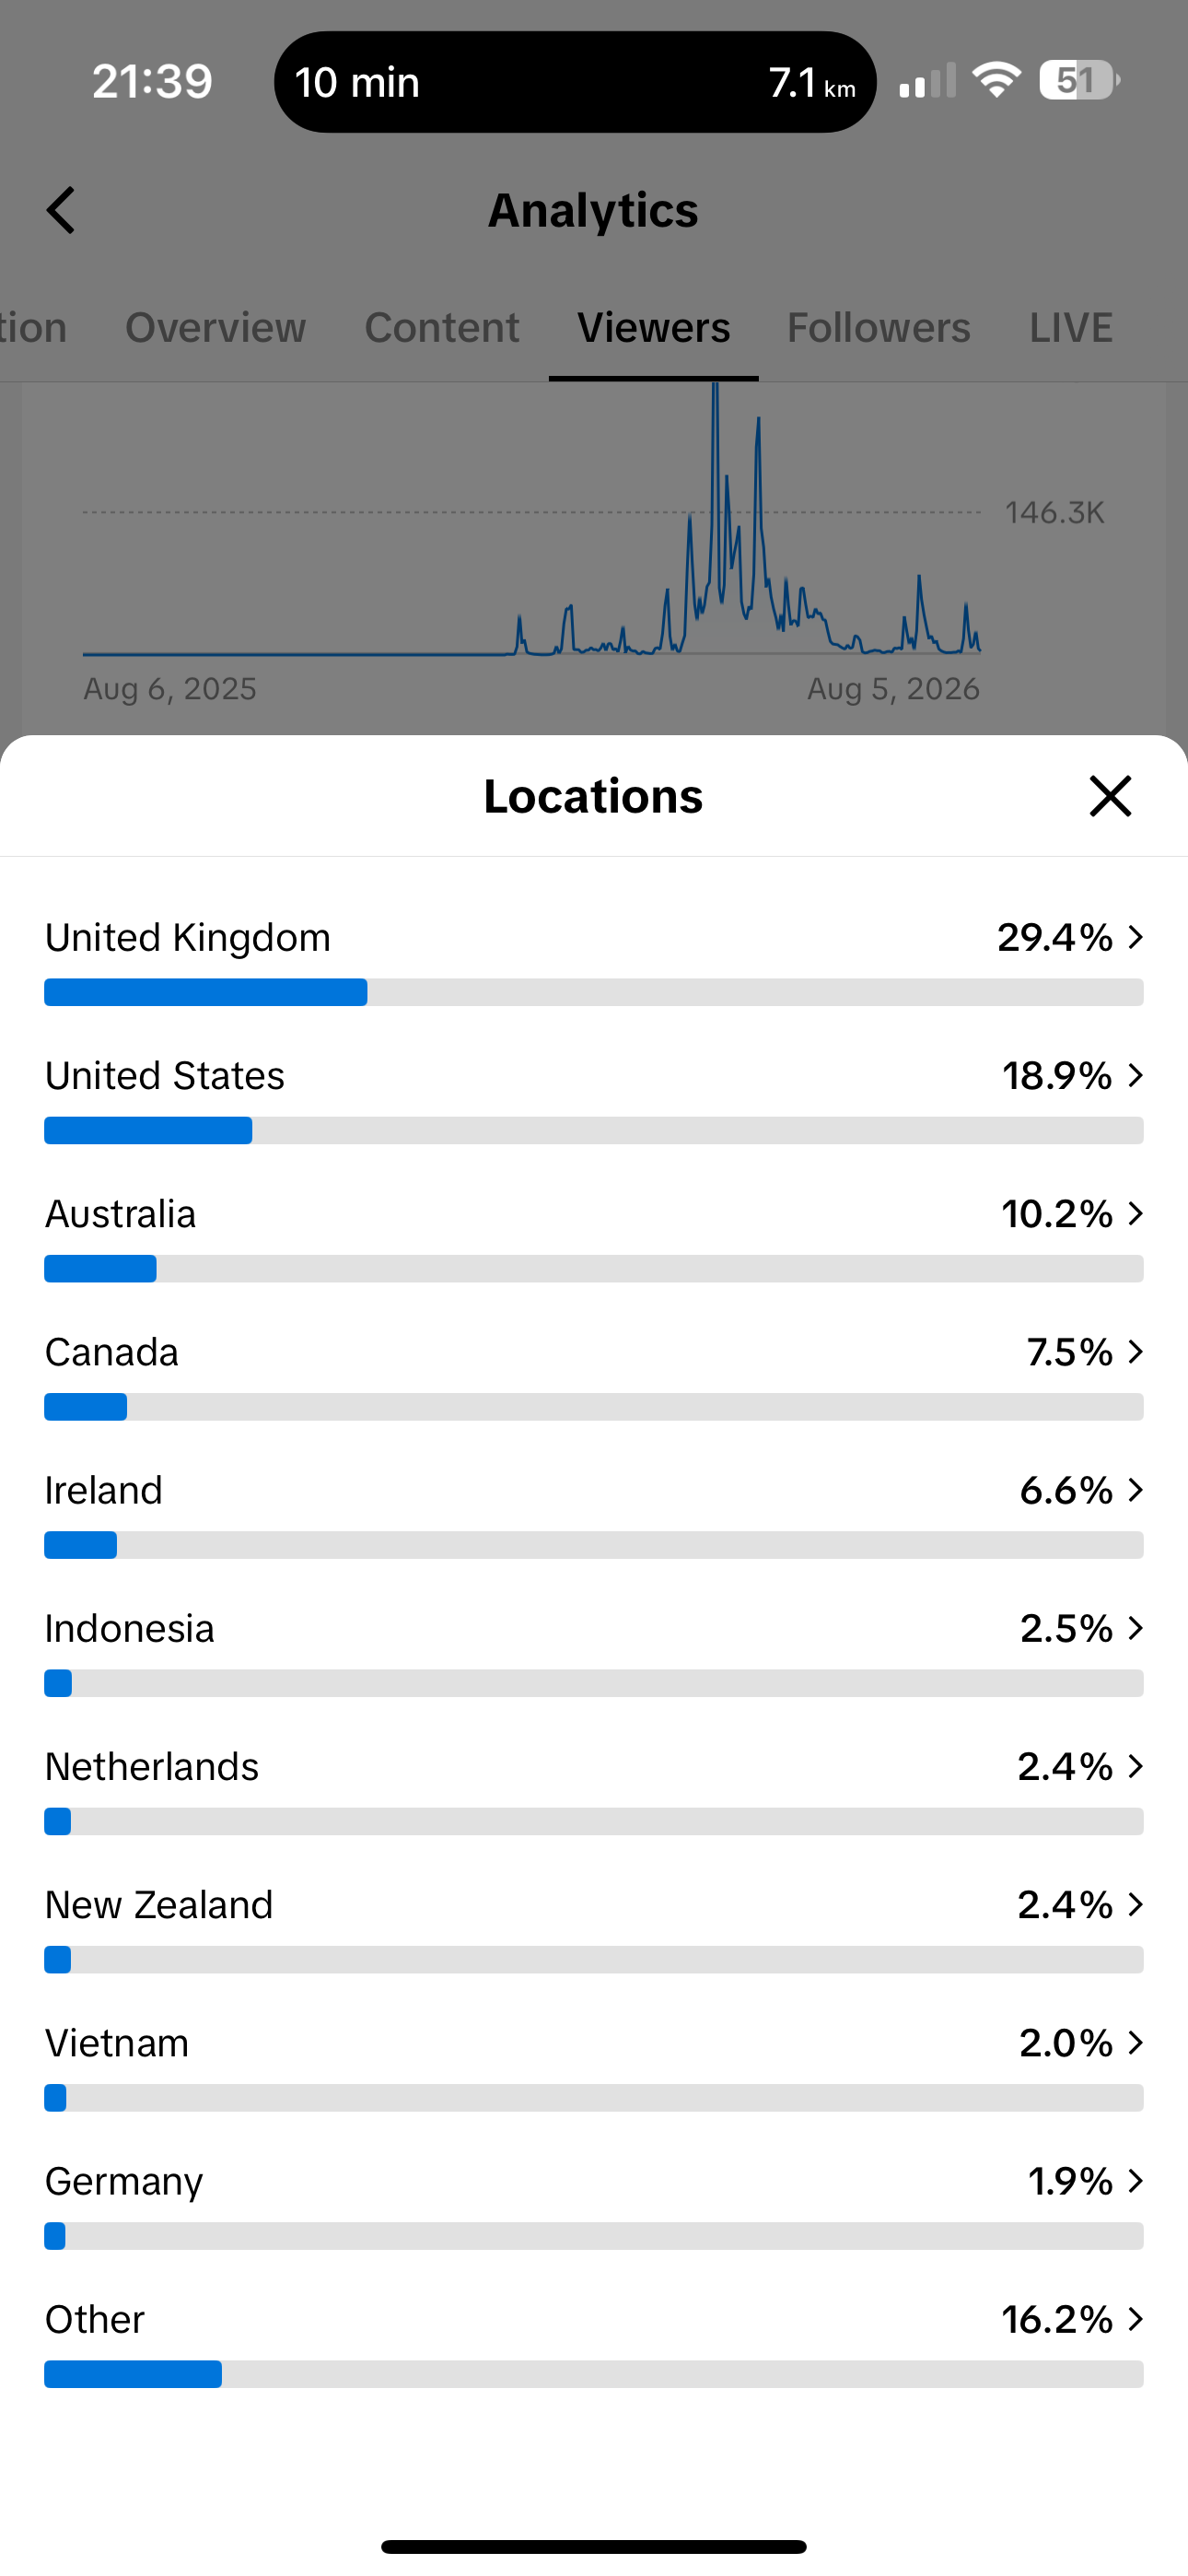Screen dimensions: 1188x2576
Task: Close the Locations sheet with the X
Action: pyautogui.click(x=1110, y=796)
